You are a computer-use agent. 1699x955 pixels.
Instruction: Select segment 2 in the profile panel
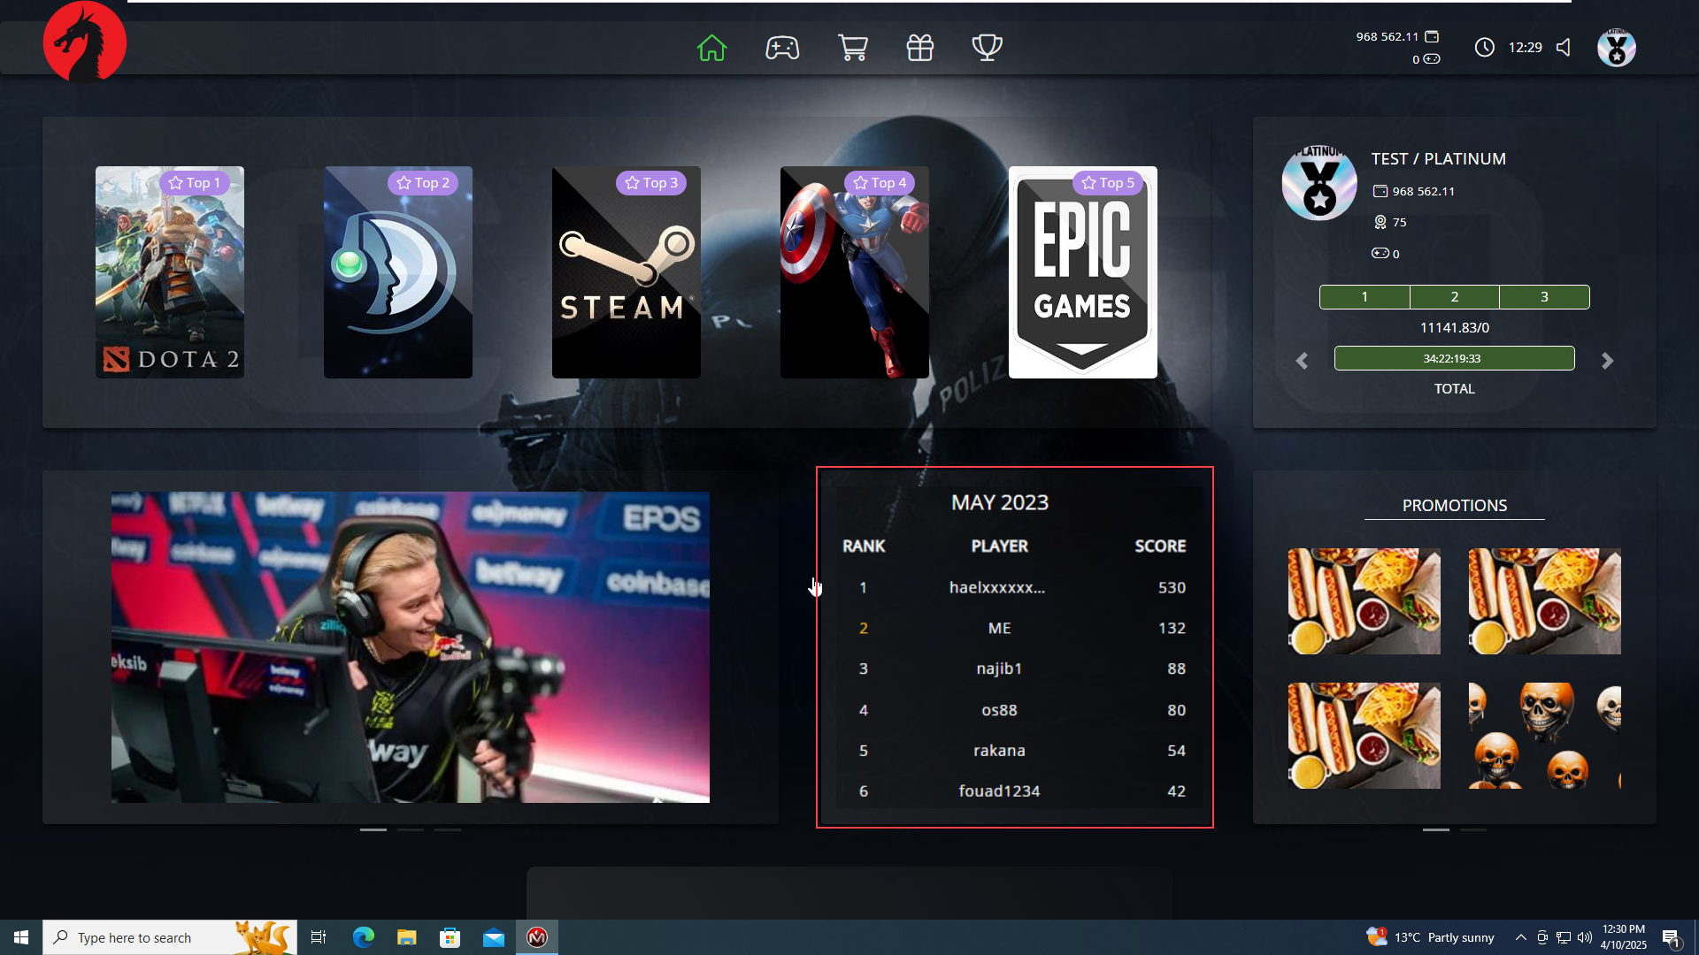coord(1454,297)
